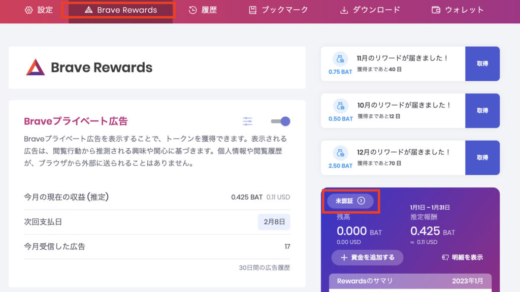
Task: Click the statement icon beside 明細を表示
Action: (445, 257)
